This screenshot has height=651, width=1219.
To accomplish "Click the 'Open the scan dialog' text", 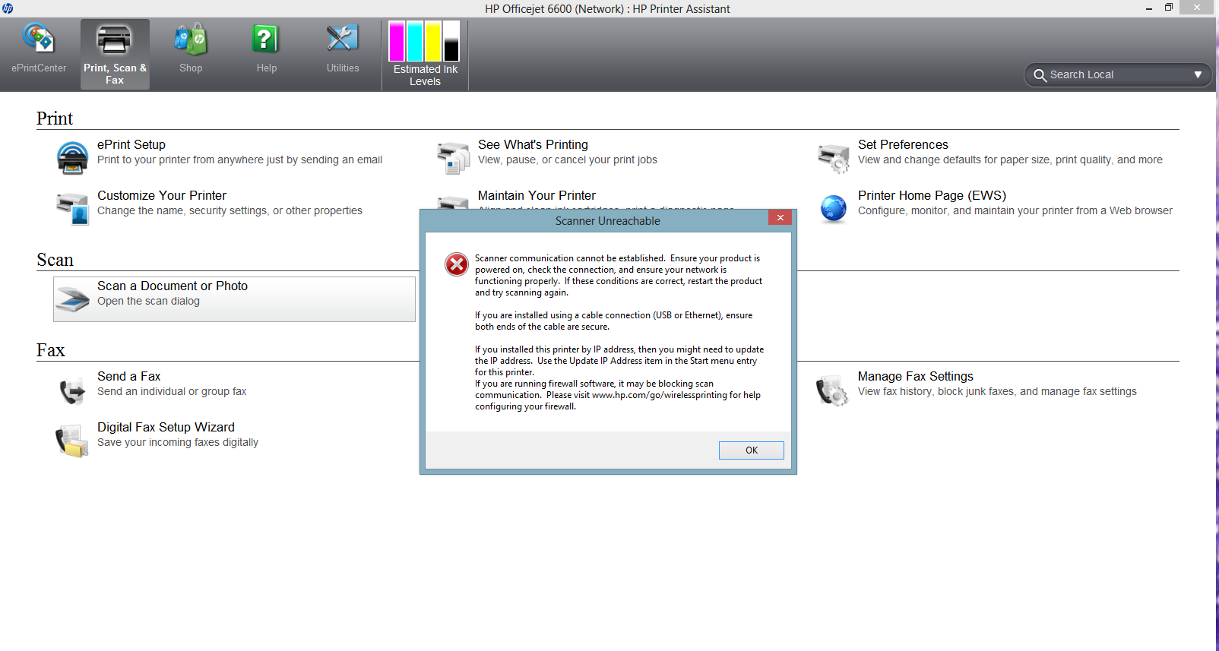I will coord(148,301).
